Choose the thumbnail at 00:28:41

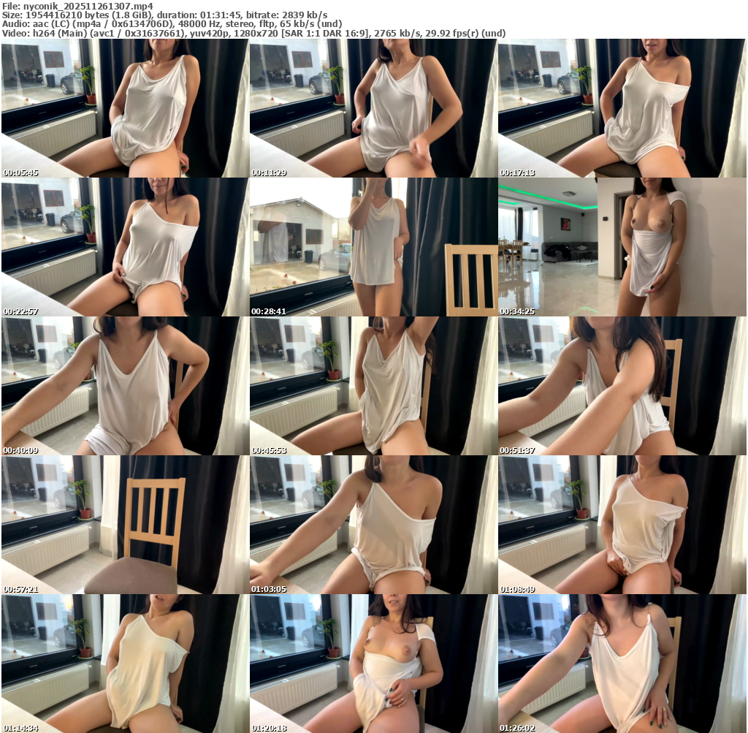373,247
